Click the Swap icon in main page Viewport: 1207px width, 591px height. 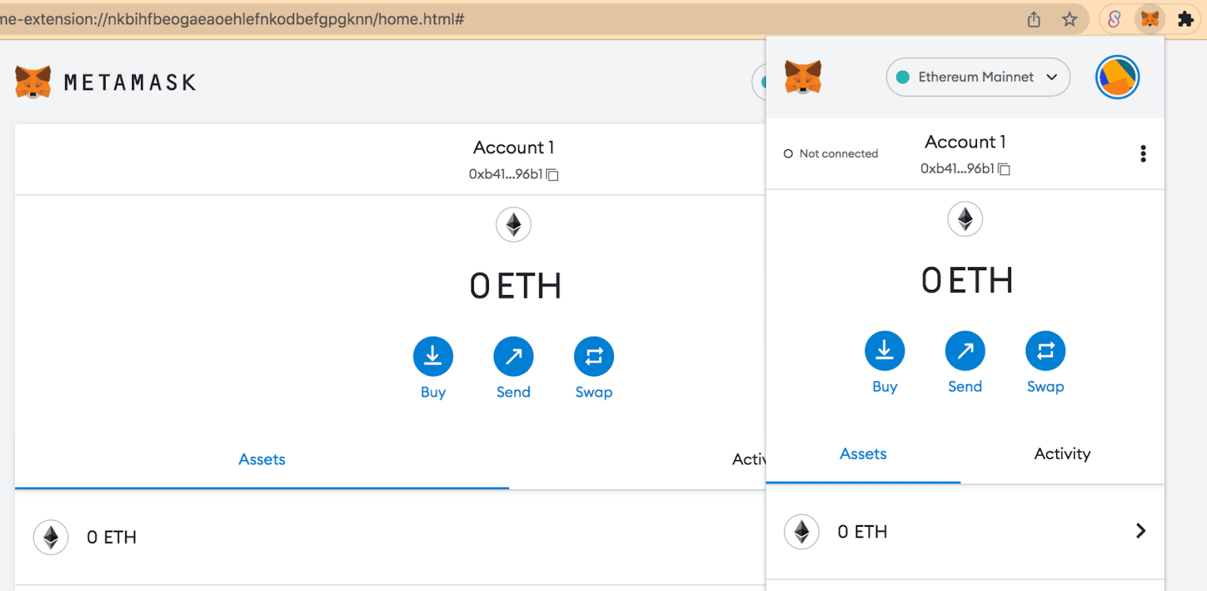[594, 356]
